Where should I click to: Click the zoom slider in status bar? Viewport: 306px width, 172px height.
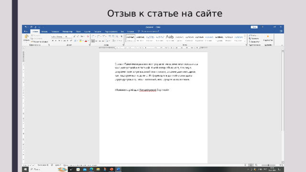268,165
